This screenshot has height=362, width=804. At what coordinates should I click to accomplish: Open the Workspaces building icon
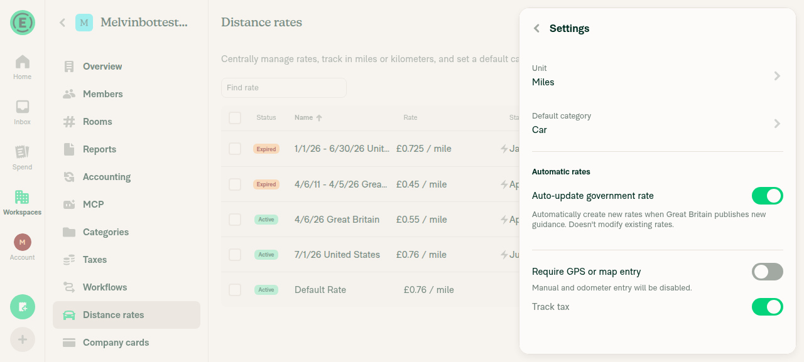point(23,197)
